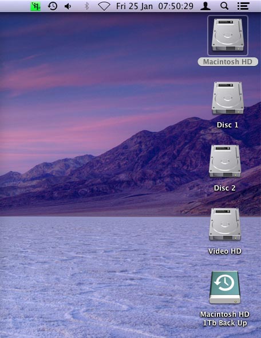This screenshot has width=261, height=338.
Task: Open Spotlight search magnifier
Action: 224,6
